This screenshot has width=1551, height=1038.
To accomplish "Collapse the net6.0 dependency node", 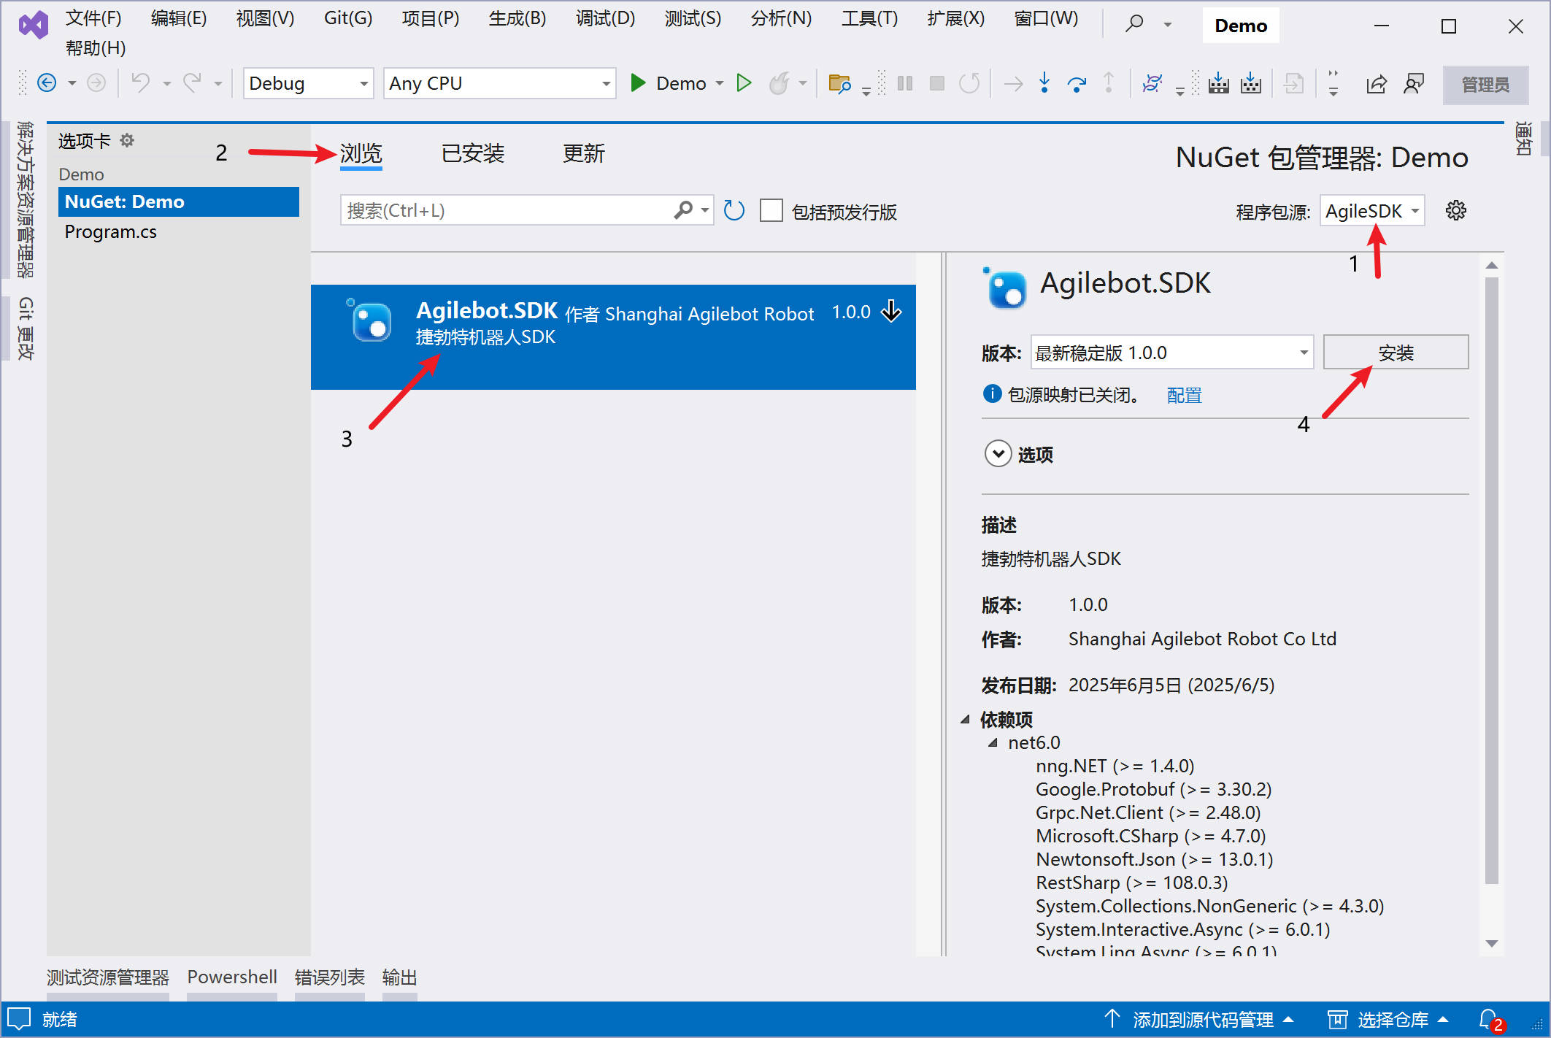I will (993, 742).
